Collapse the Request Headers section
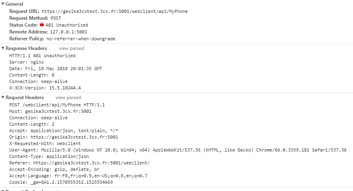This screenshot has height=191, width=353. (x=3, y=98)
